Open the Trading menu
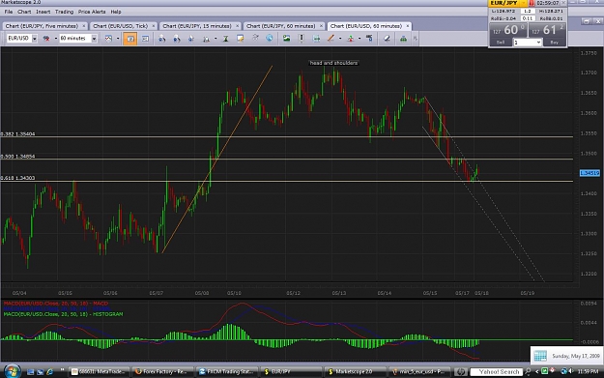 65,12
